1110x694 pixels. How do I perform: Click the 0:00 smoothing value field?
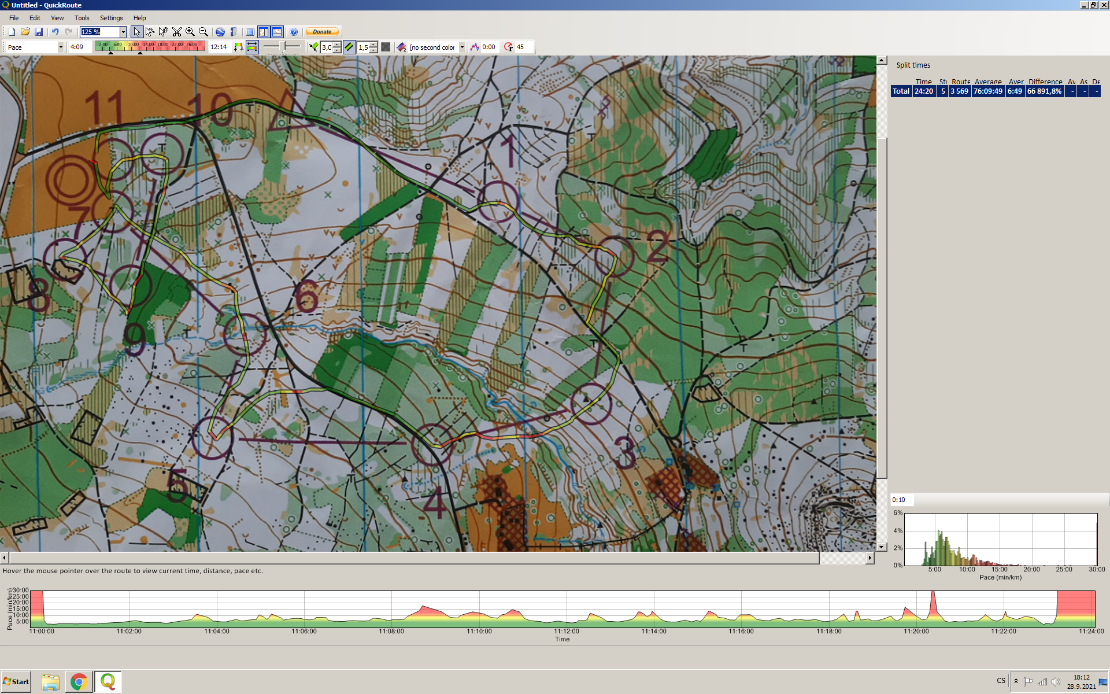coord(490,47)
